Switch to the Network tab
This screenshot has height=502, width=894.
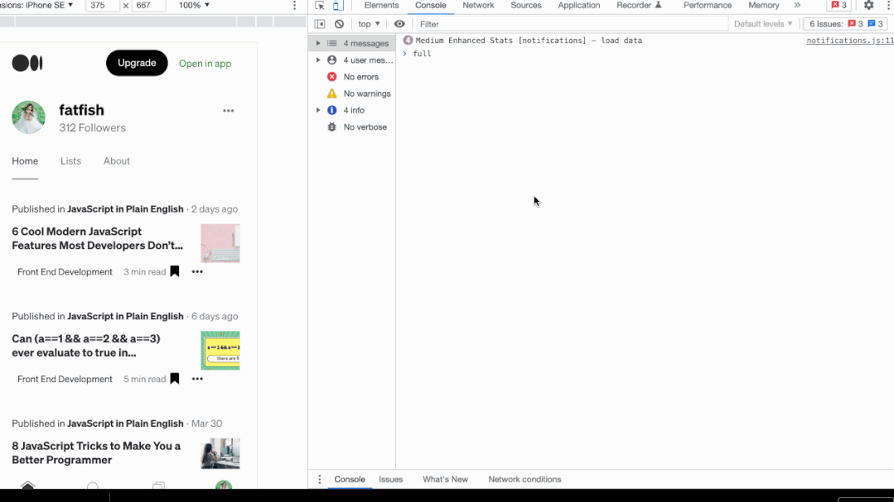[478, 5]
